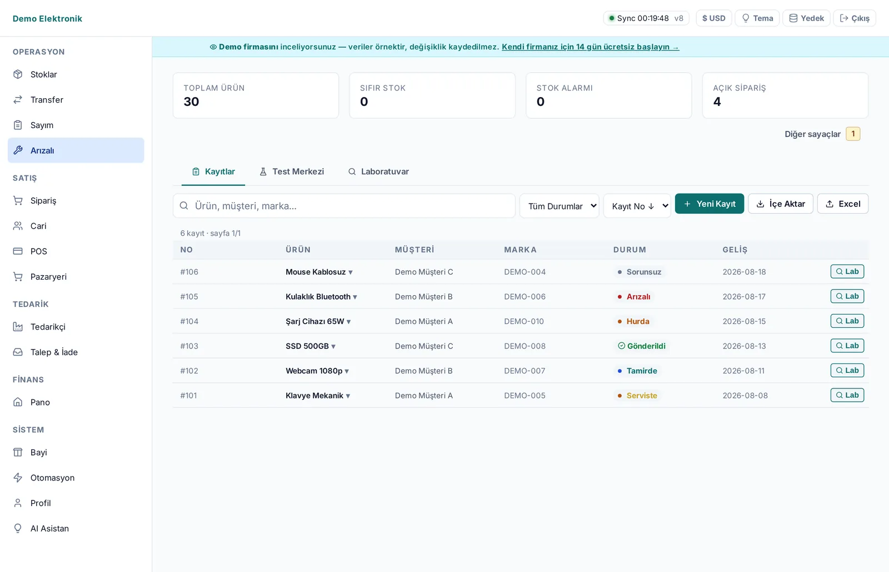Open the POS page from the sidebar

76,251
